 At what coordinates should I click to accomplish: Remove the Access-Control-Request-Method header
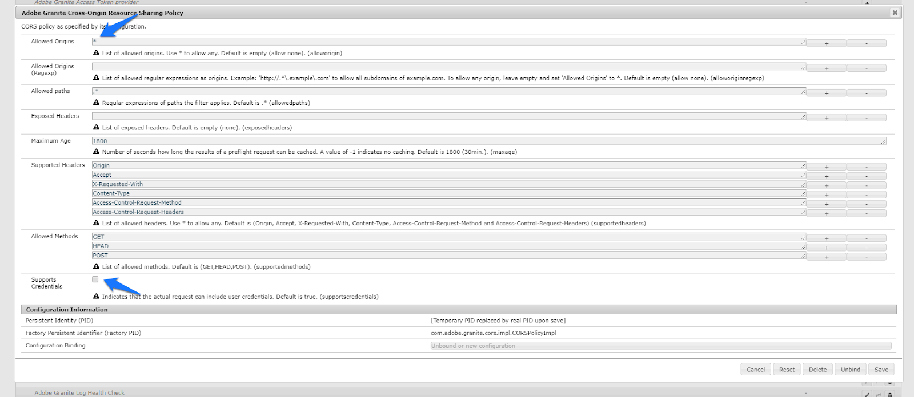coord(866,204)
